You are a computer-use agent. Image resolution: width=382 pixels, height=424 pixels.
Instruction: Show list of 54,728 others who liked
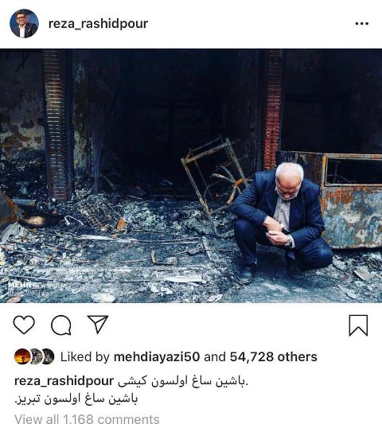(x=273, y=357)
